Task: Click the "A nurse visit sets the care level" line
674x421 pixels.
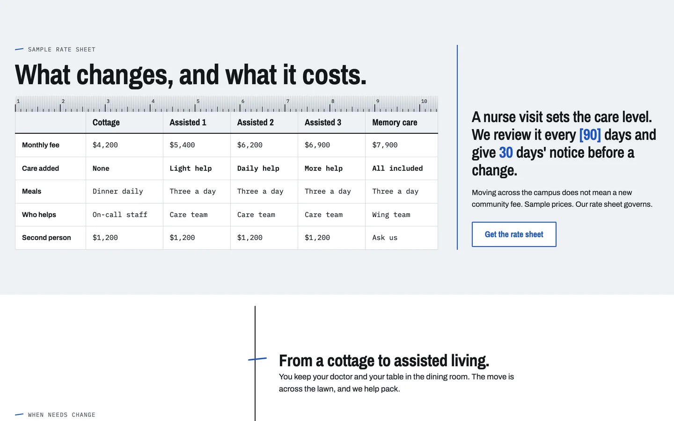Action: [562, 117]
